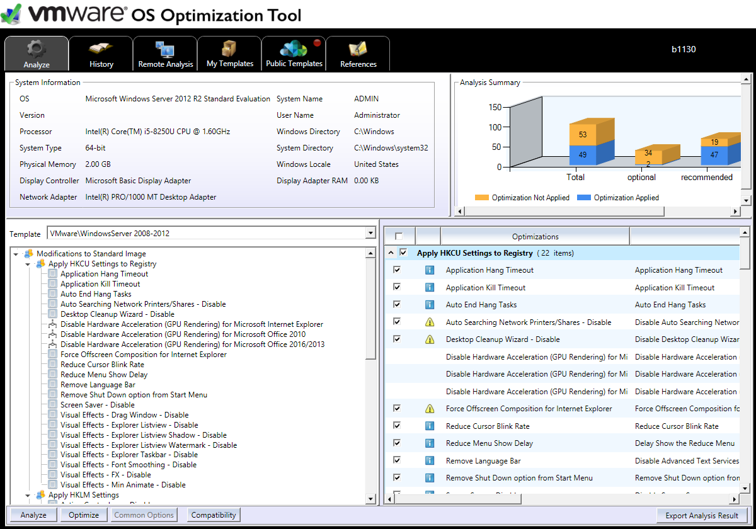Click the gear icon on Analyze tab

[x=37, y=48]
